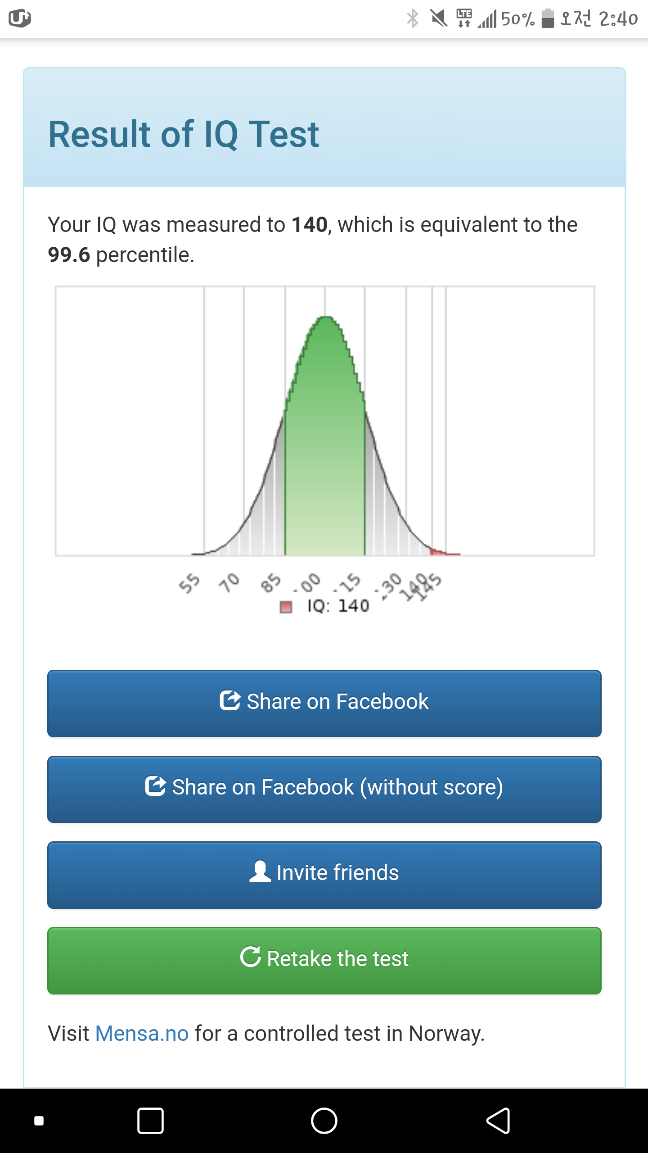Tap the Bluetooth status icon
The image size is (648, 1153).
(x=412, y=18)
